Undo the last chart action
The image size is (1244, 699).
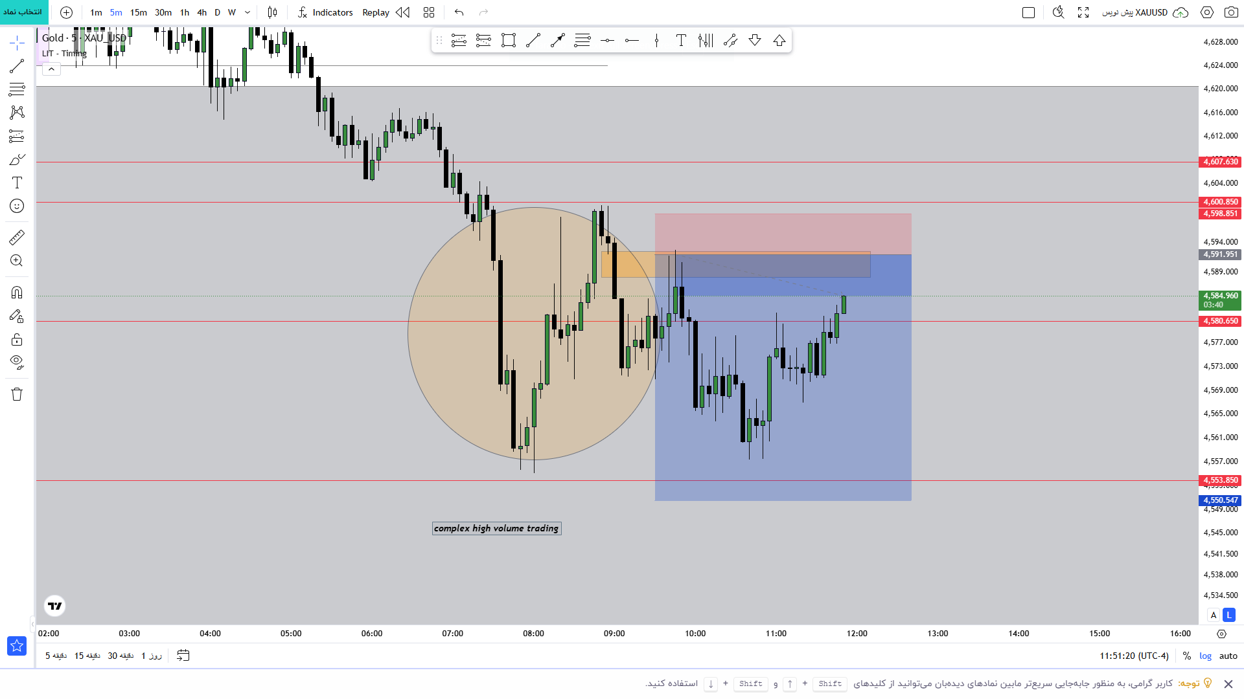point(459,12)
